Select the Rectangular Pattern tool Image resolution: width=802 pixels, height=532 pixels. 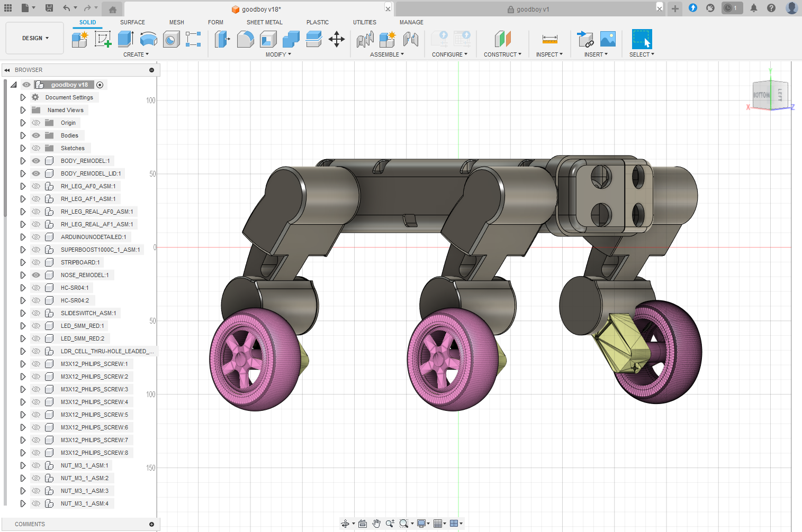click(193, 39)
